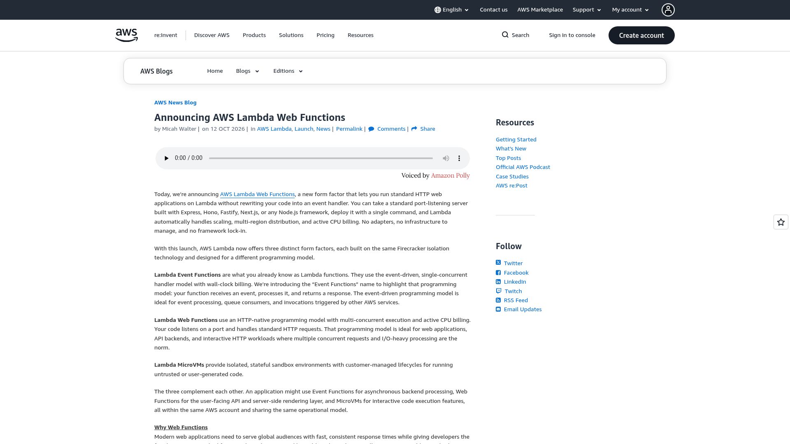
Task: Open the user profile avatar icon
Action: click(x=668, y=10)
